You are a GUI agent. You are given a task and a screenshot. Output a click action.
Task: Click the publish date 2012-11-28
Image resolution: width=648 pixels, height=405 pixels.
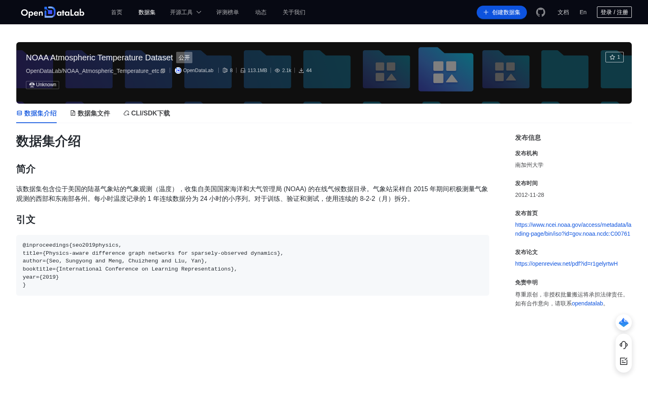(530, 195)
